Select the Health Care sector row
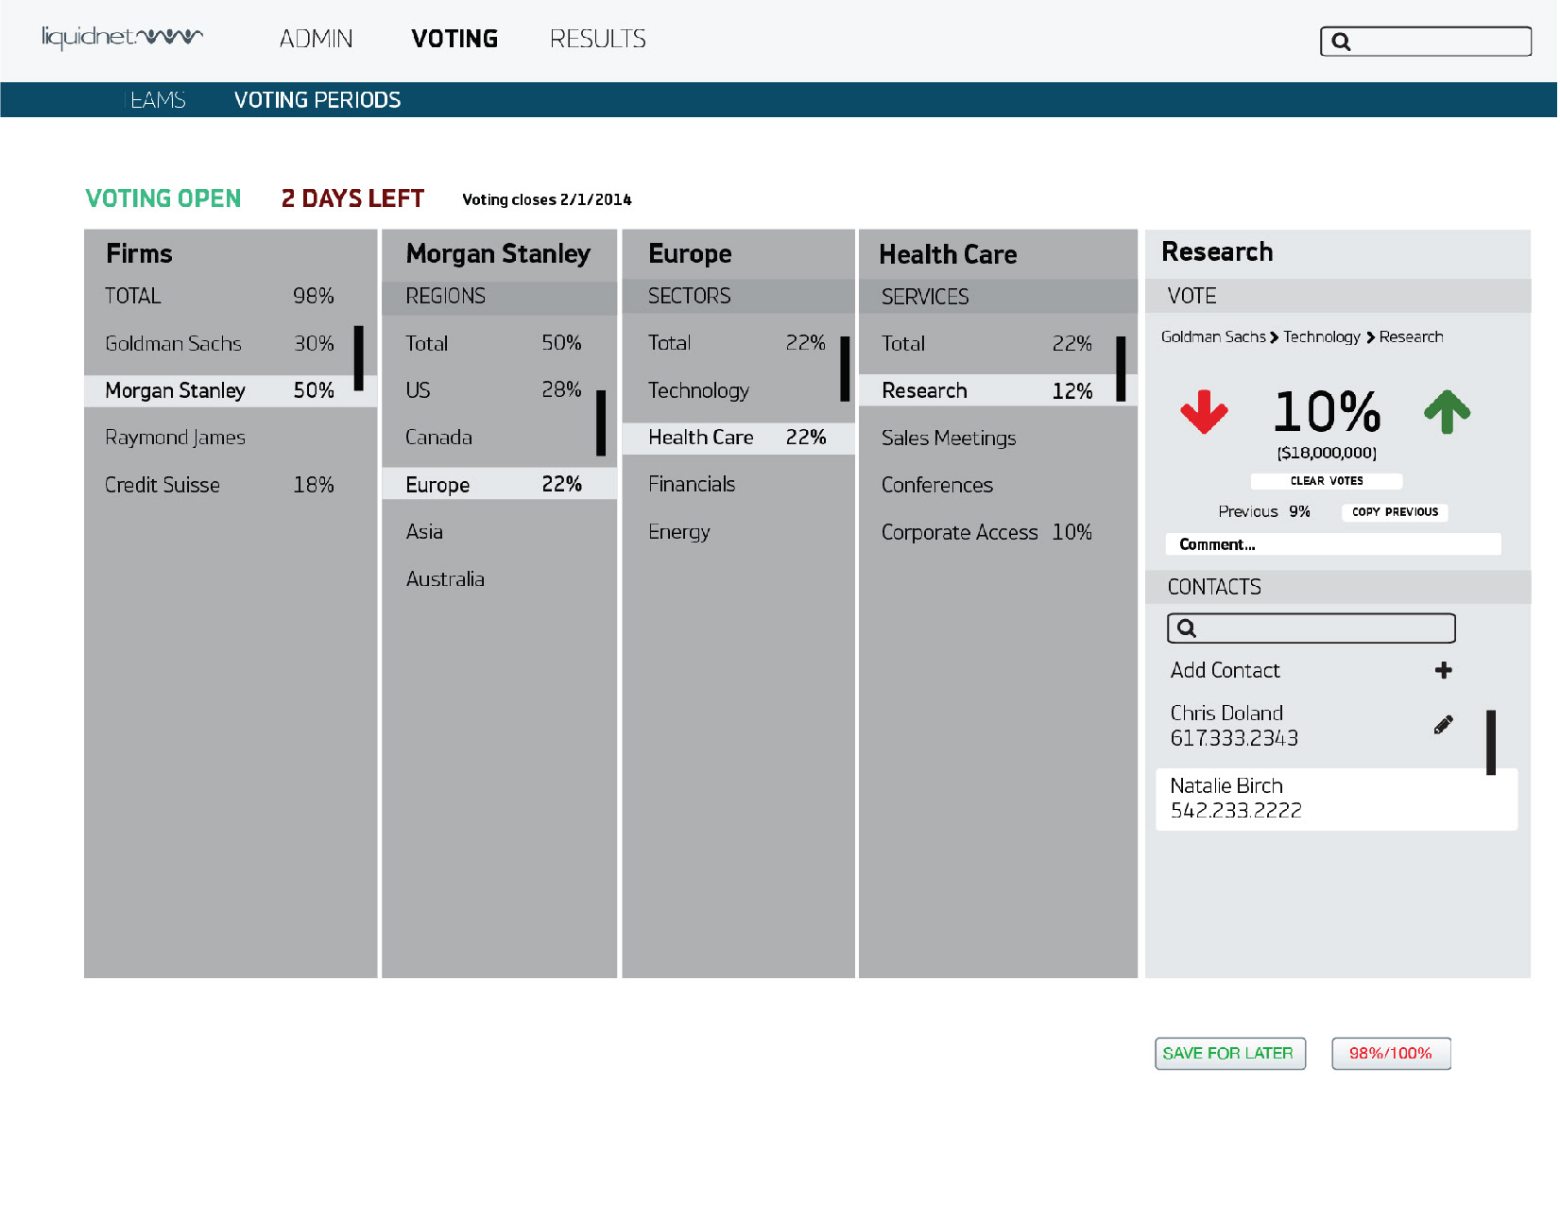 click(740, 438)
